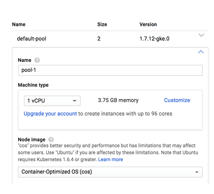
Task: Click into the pool-1 name input field
Action: (110, 70)
